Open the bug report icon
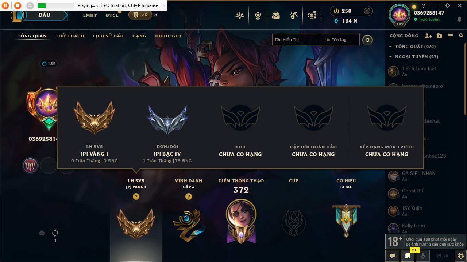Screen dimensions: 467x262 click(460, 256)
